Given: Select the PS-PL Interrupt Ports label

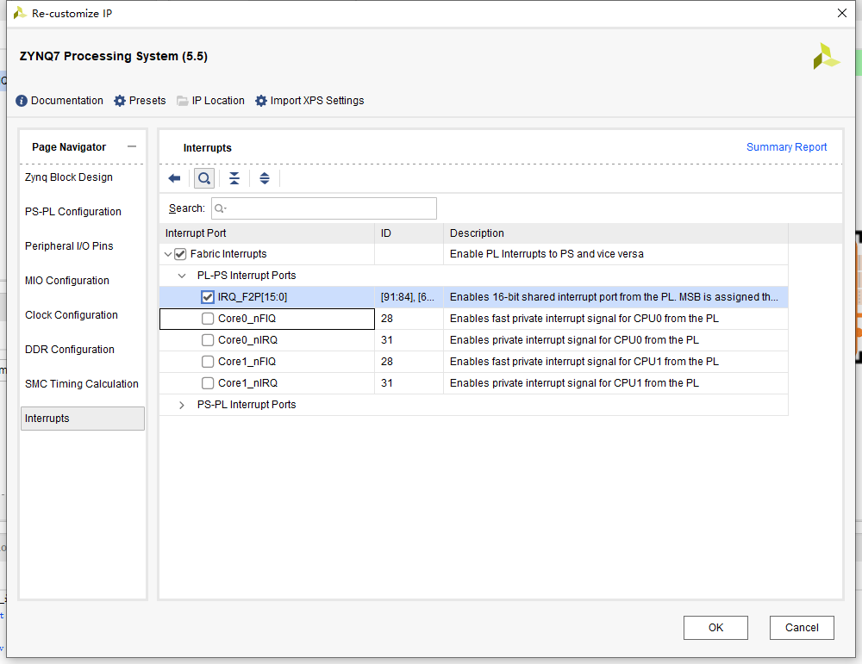Looking at the screenshot, I should pos(247,405).
